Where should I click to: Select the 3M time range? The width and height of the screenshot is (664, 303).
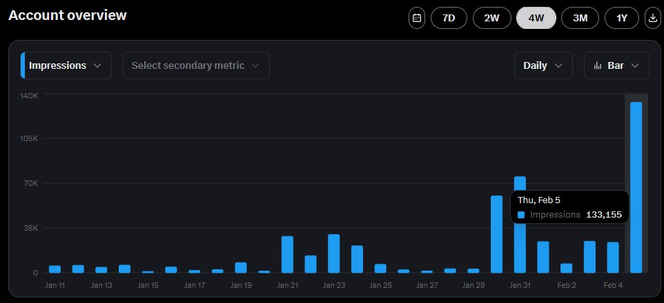(580, 18)
